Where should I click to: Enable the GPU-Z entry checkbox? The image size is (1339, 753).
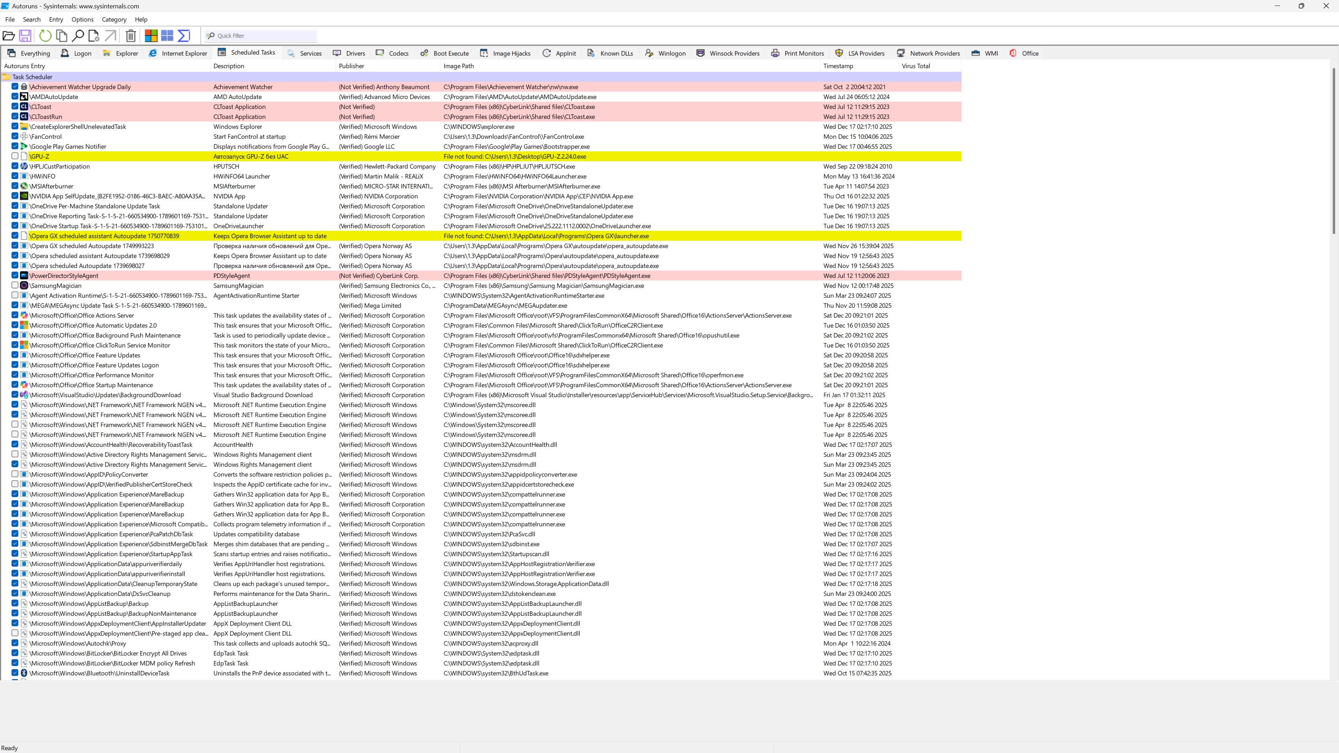tap(15, 156)
